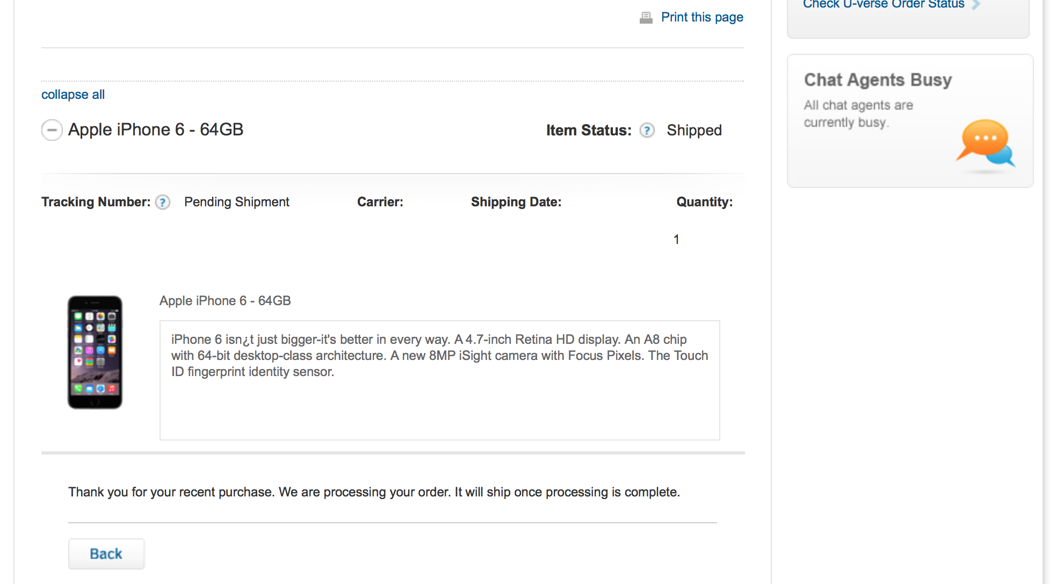
Task: Open Check U-verse Order Status link
Action: click(x=884, y=4)
